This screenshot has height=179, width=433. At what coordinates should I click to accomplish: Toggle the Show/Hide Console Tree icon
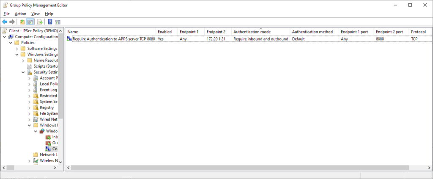(x=30, y=22)
